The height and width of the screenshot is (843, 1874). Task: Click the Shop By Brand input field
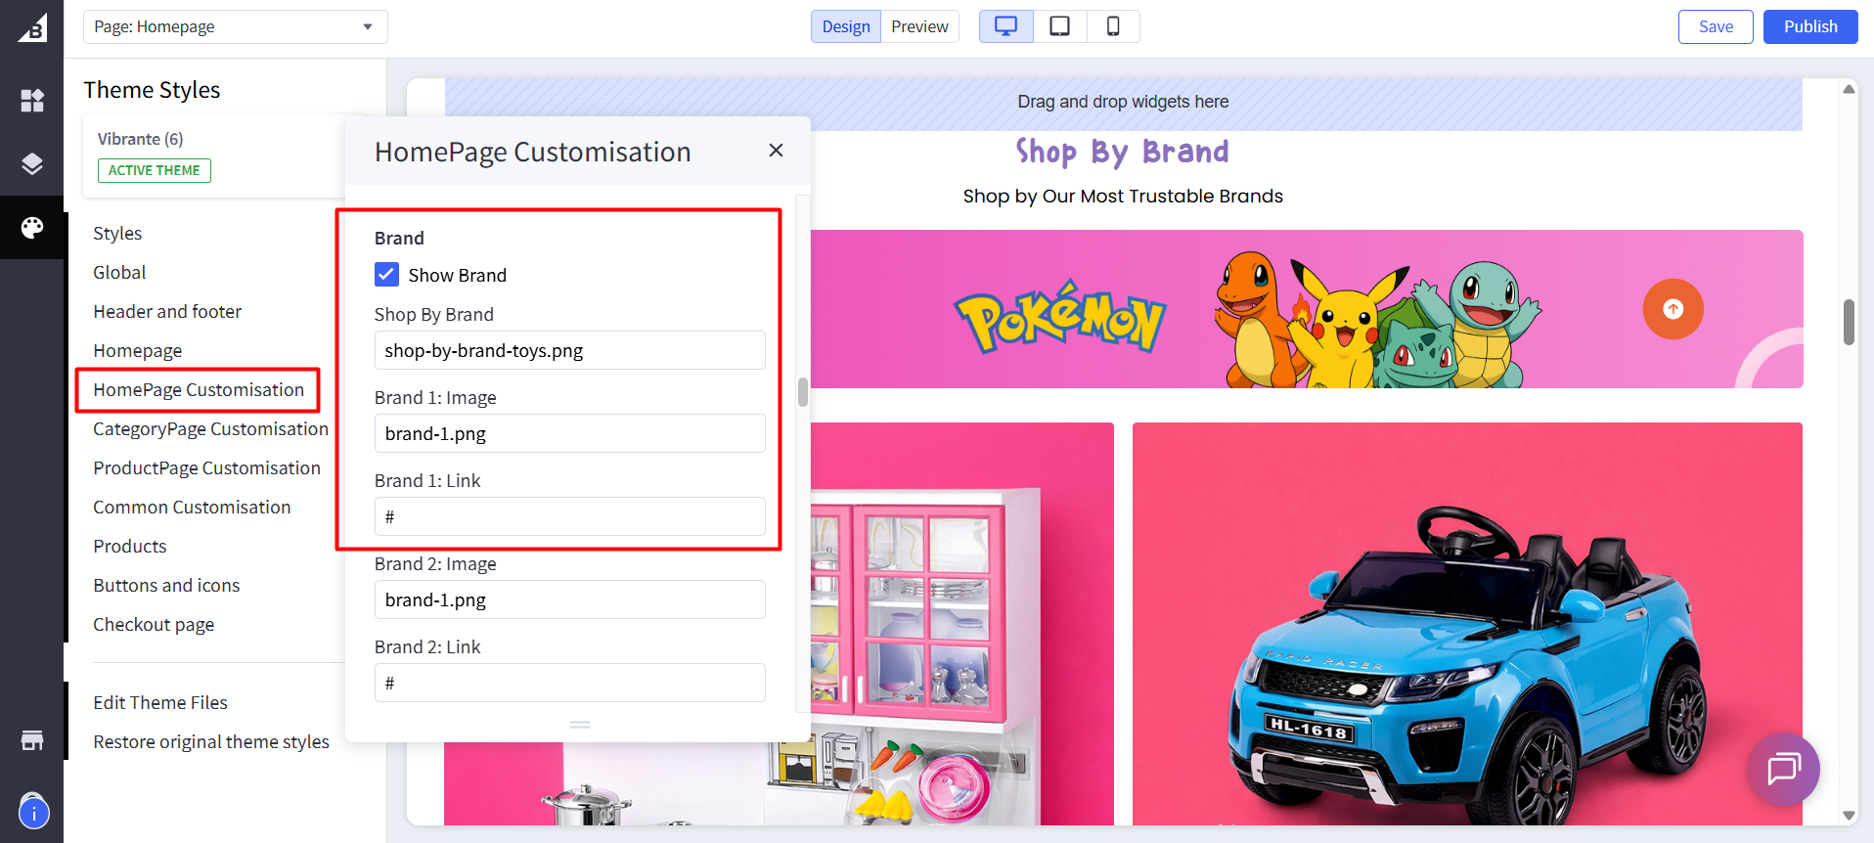(x=570, y=350)
